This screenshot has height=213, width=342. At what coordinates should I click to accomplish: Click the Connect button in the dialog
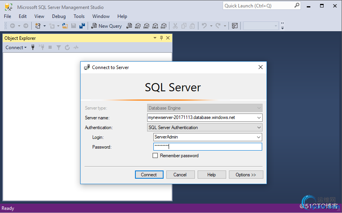click(149, 175)
